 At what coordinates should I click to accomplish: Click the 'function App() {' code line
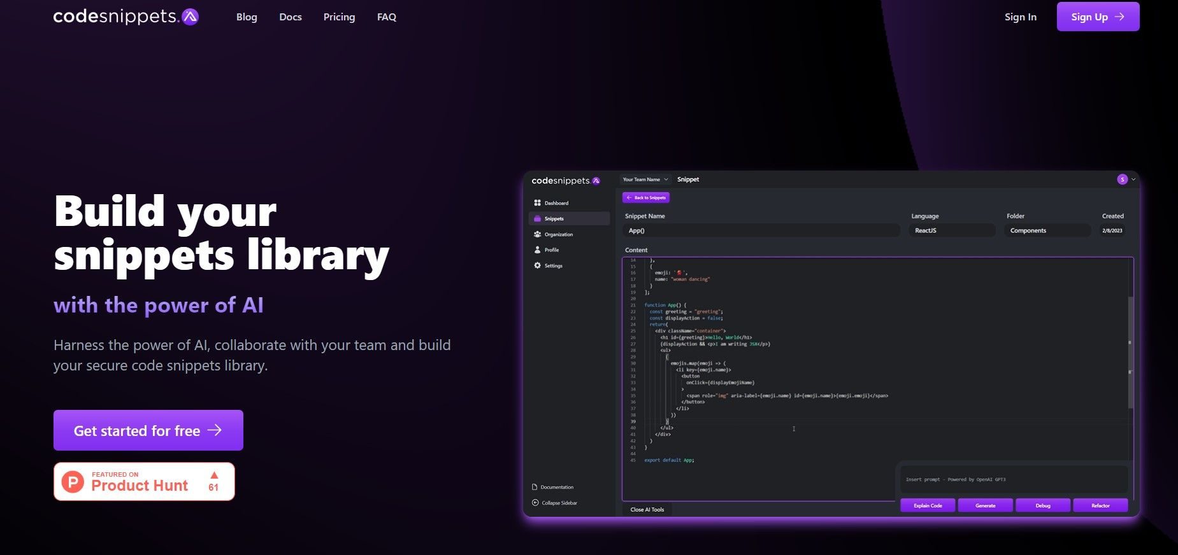[x=666, y=305]
